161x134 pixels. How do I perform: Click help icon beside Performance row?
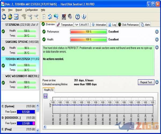click(x=157, y=32)
